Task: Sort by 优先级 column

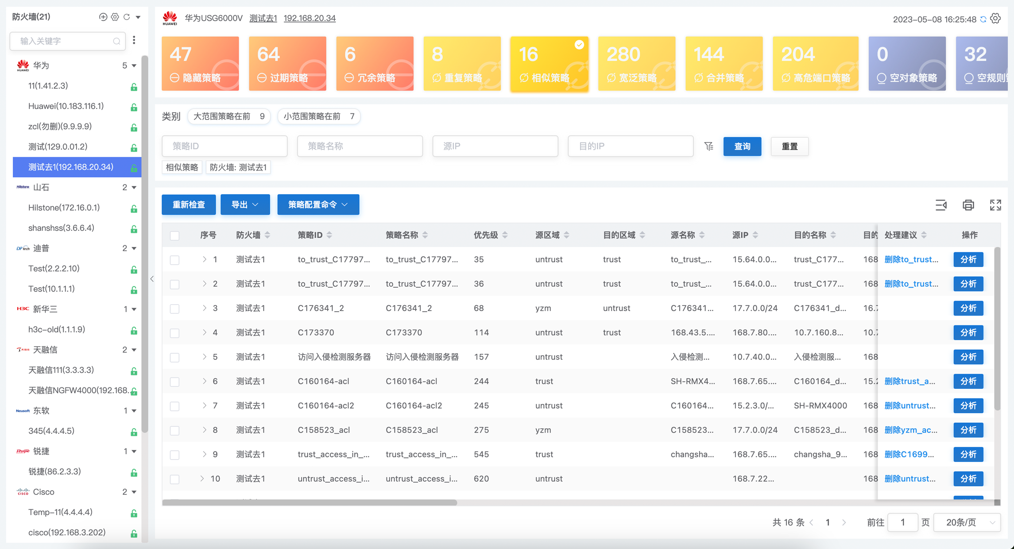Action: [x=505, y=235]
